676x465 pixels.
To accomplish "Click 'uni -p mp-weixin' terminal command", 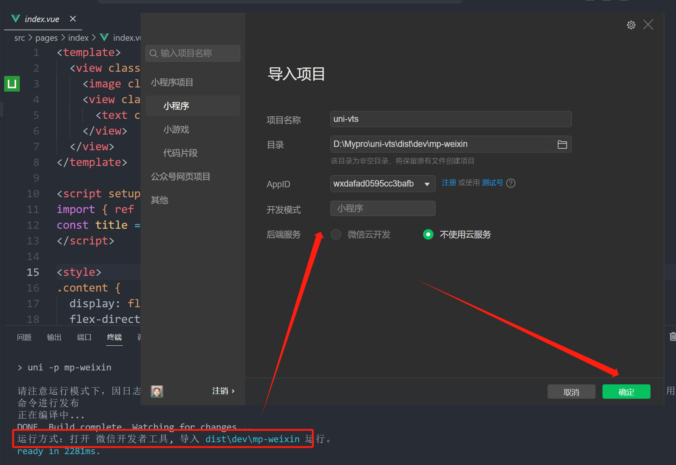I will pyautogui.click(x=70, y=367).
